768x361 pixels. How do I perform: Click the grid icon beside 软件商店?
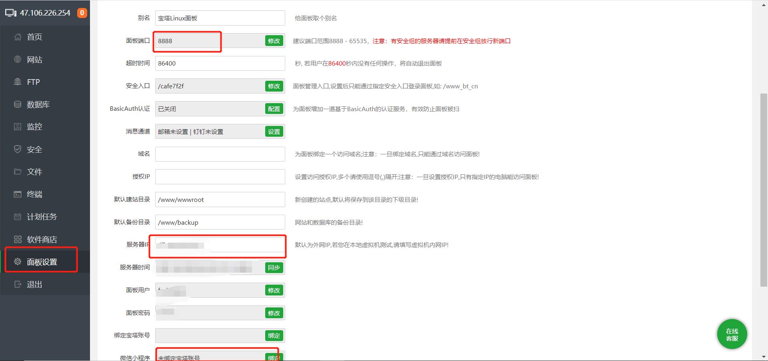pos(18,239)
